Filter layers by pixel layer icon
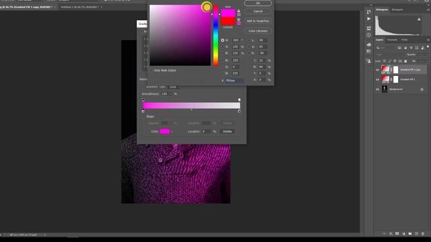The width and height of the screenshot is (431, 242). coord(399,48)
